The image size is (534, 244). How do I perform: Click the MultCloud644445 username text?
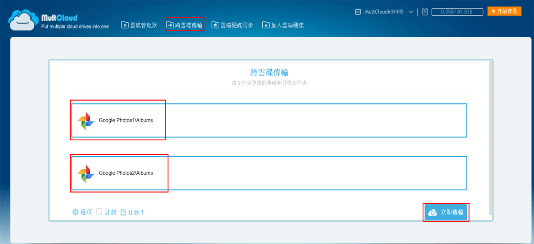tap(384, 12)
